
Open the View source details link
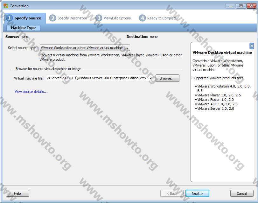point(31,92)
